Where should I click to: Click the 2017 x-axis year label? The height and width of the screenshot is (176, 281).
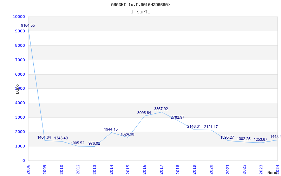161,169
